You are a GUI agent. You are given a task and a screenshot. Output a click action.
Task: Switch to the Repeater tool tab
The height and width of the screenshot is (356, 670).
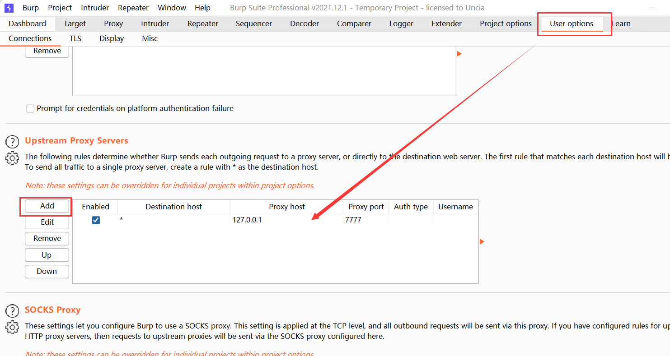point(203,23)
